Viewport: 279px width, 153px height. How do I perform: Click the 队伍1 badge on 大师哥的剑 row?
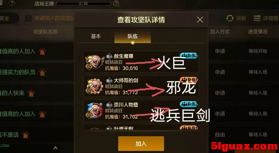pos(189,80)
